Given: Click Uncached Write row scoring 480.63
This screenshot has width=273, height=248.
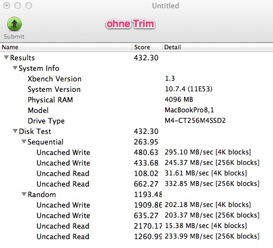Looking at the screenshot, I should tap(136, 152).
